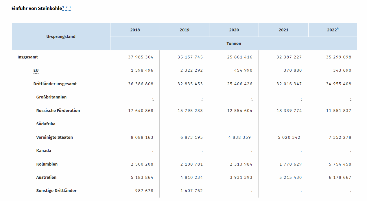Open footnote 3 beside the table title
The image size is (367, 201).
point(69,7)
